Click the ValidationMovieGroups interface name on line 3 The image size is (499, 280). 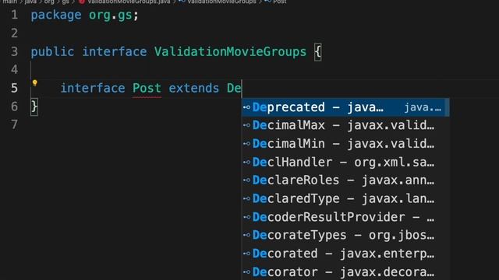pyautogui.click(x=230, y=52)
